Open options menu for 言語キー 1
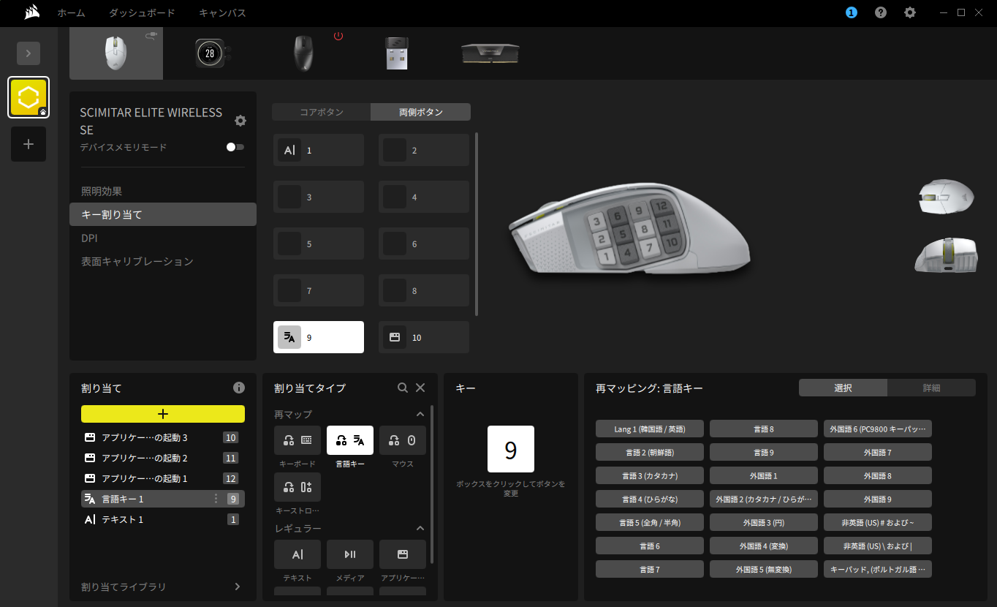 216,499
